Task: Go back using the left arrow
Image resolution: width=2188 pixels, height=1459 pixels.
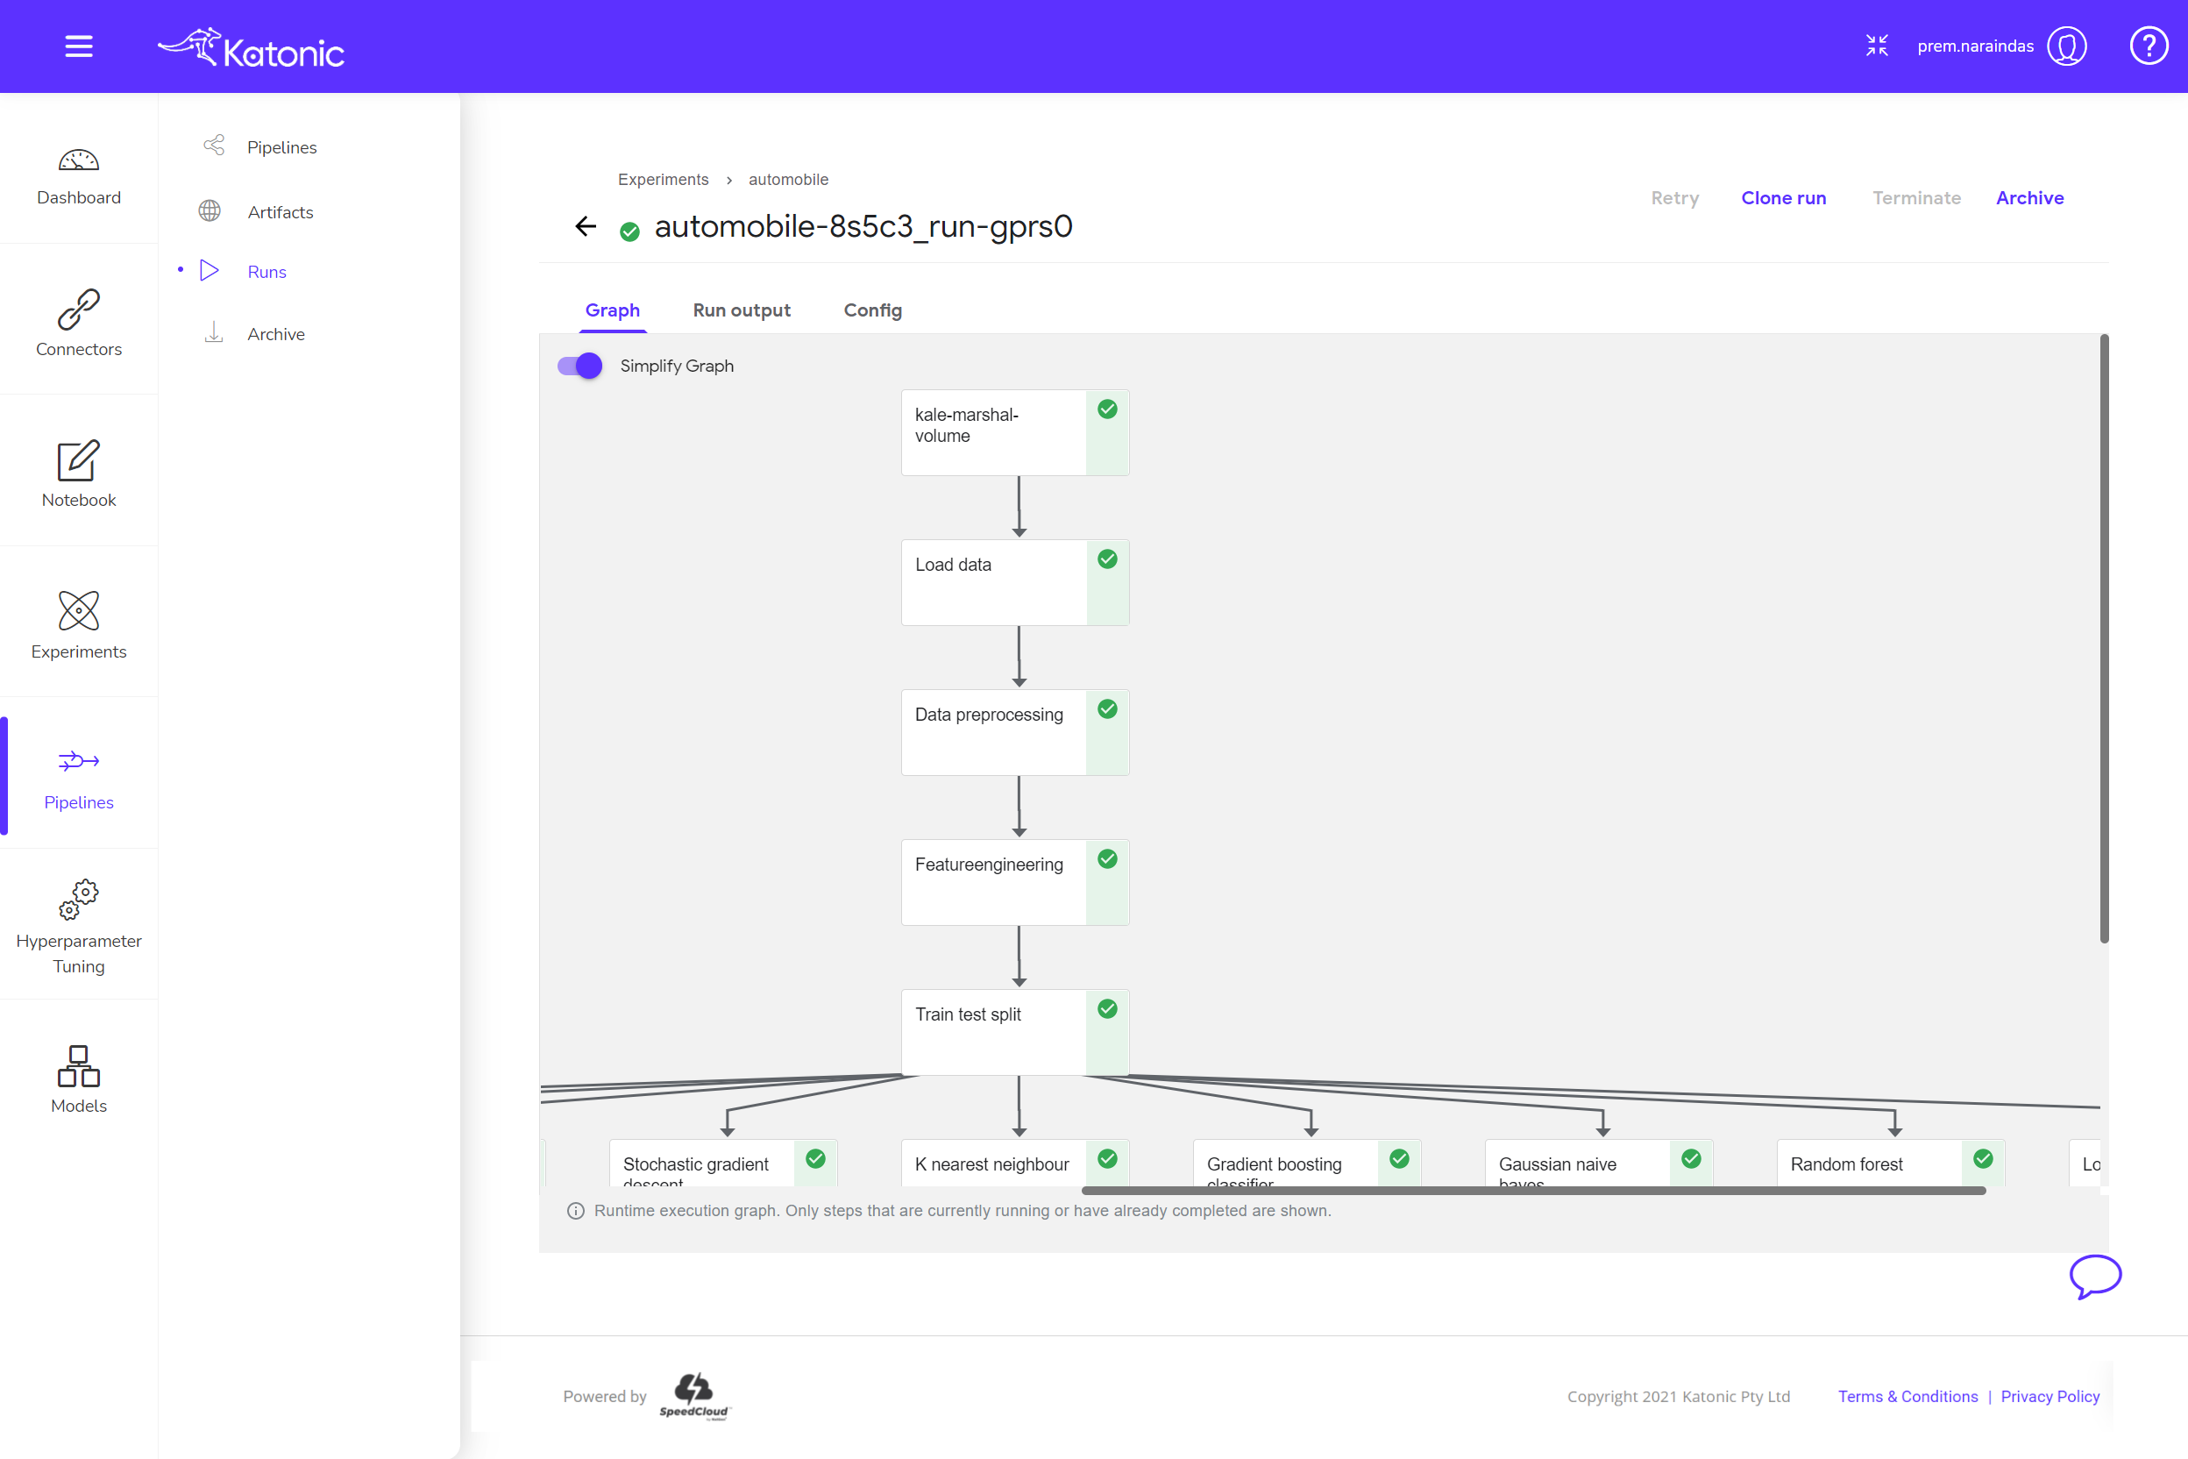Action: coord(586,226)
